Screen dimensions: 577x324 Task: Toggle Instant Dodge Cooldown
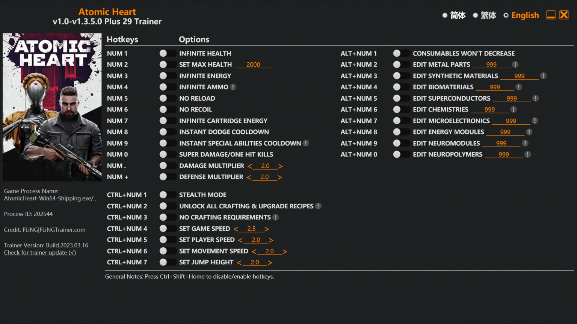(168, 132)
